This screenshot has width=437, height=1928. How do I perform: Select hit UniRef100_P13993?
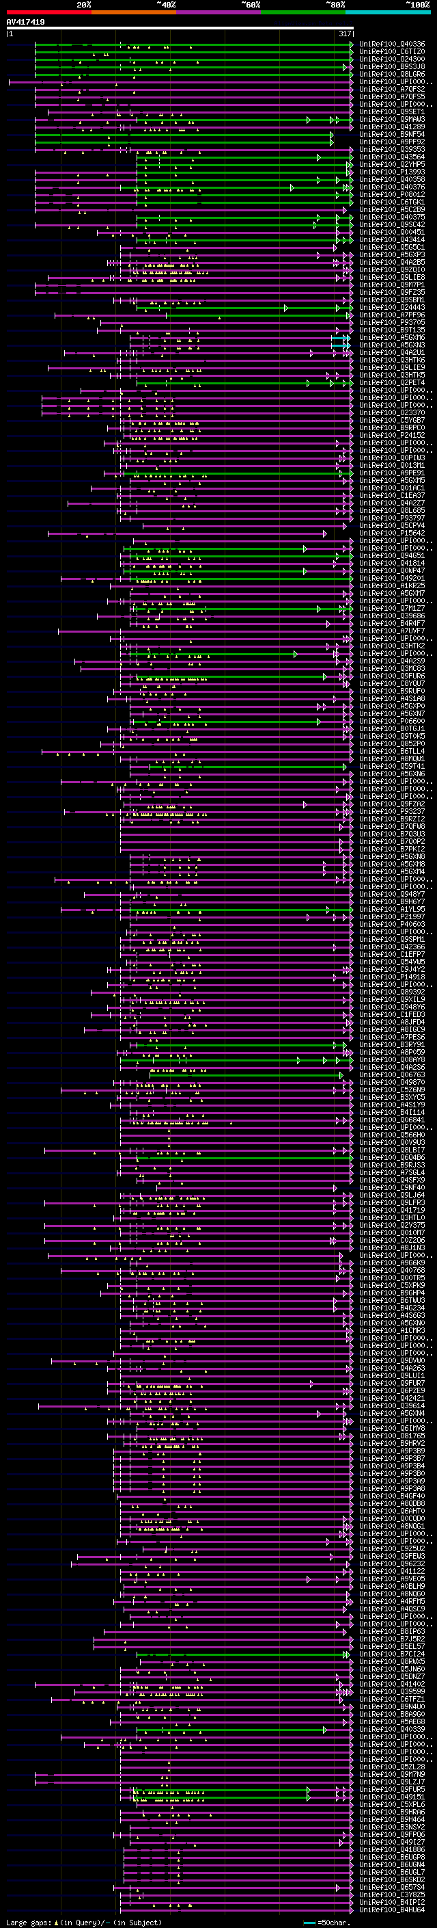click(391, 172)
